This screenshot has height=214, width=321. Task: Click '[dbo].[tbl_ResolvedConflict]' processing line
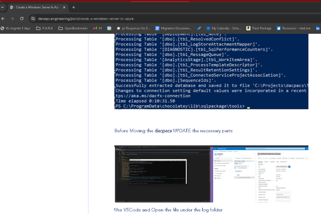tap(177, 39)
